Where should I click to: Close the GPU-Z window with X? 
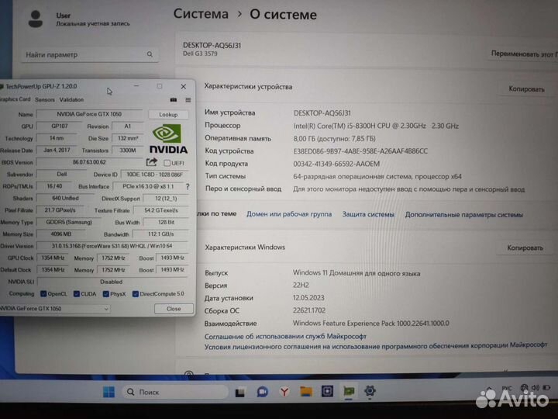(183, 87)
